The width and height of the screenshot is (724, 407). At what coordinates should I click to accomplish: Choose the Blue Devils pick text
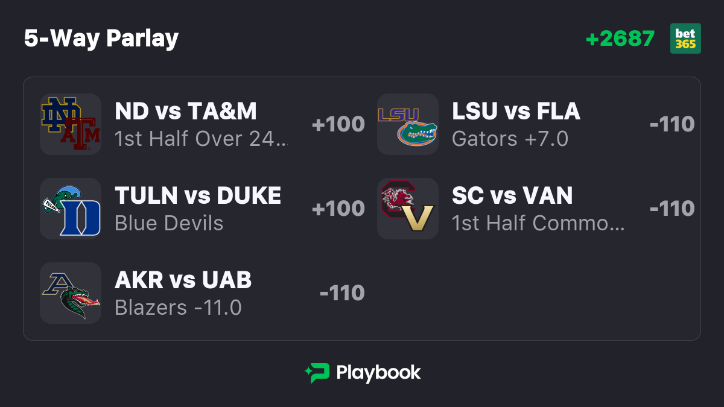(169, 223)
